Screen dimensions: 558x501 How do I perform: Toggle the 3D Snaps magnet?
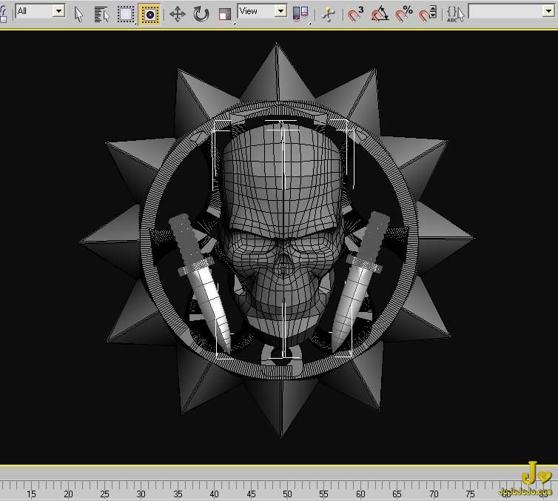(355, 15)
